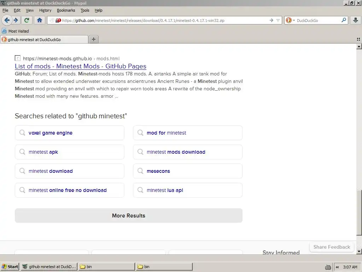
Task: Click magnifier icon in mesecons card
Action: point(140,171)
